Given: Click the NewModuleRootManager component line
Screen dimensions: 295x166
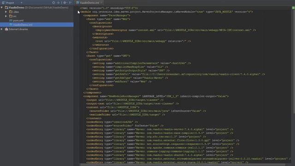Looking at the screenshot, I should click(x=156, y=96).
